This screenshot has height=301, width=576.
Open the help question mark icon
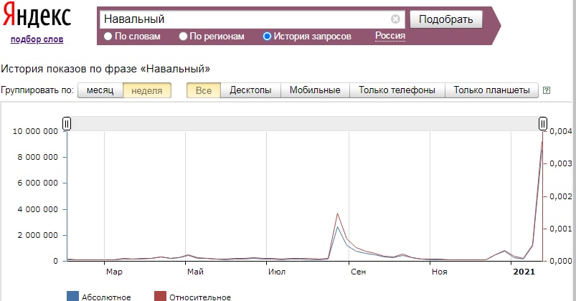coord(547,90)
